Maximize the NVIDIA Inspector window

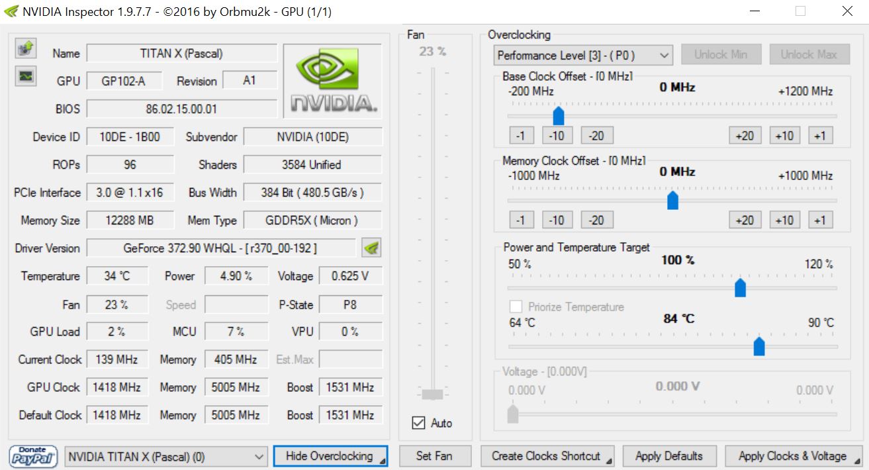point(801,11)
